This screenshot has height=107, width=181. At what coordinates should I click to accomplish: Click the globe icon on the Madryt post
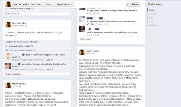point(20,86)
